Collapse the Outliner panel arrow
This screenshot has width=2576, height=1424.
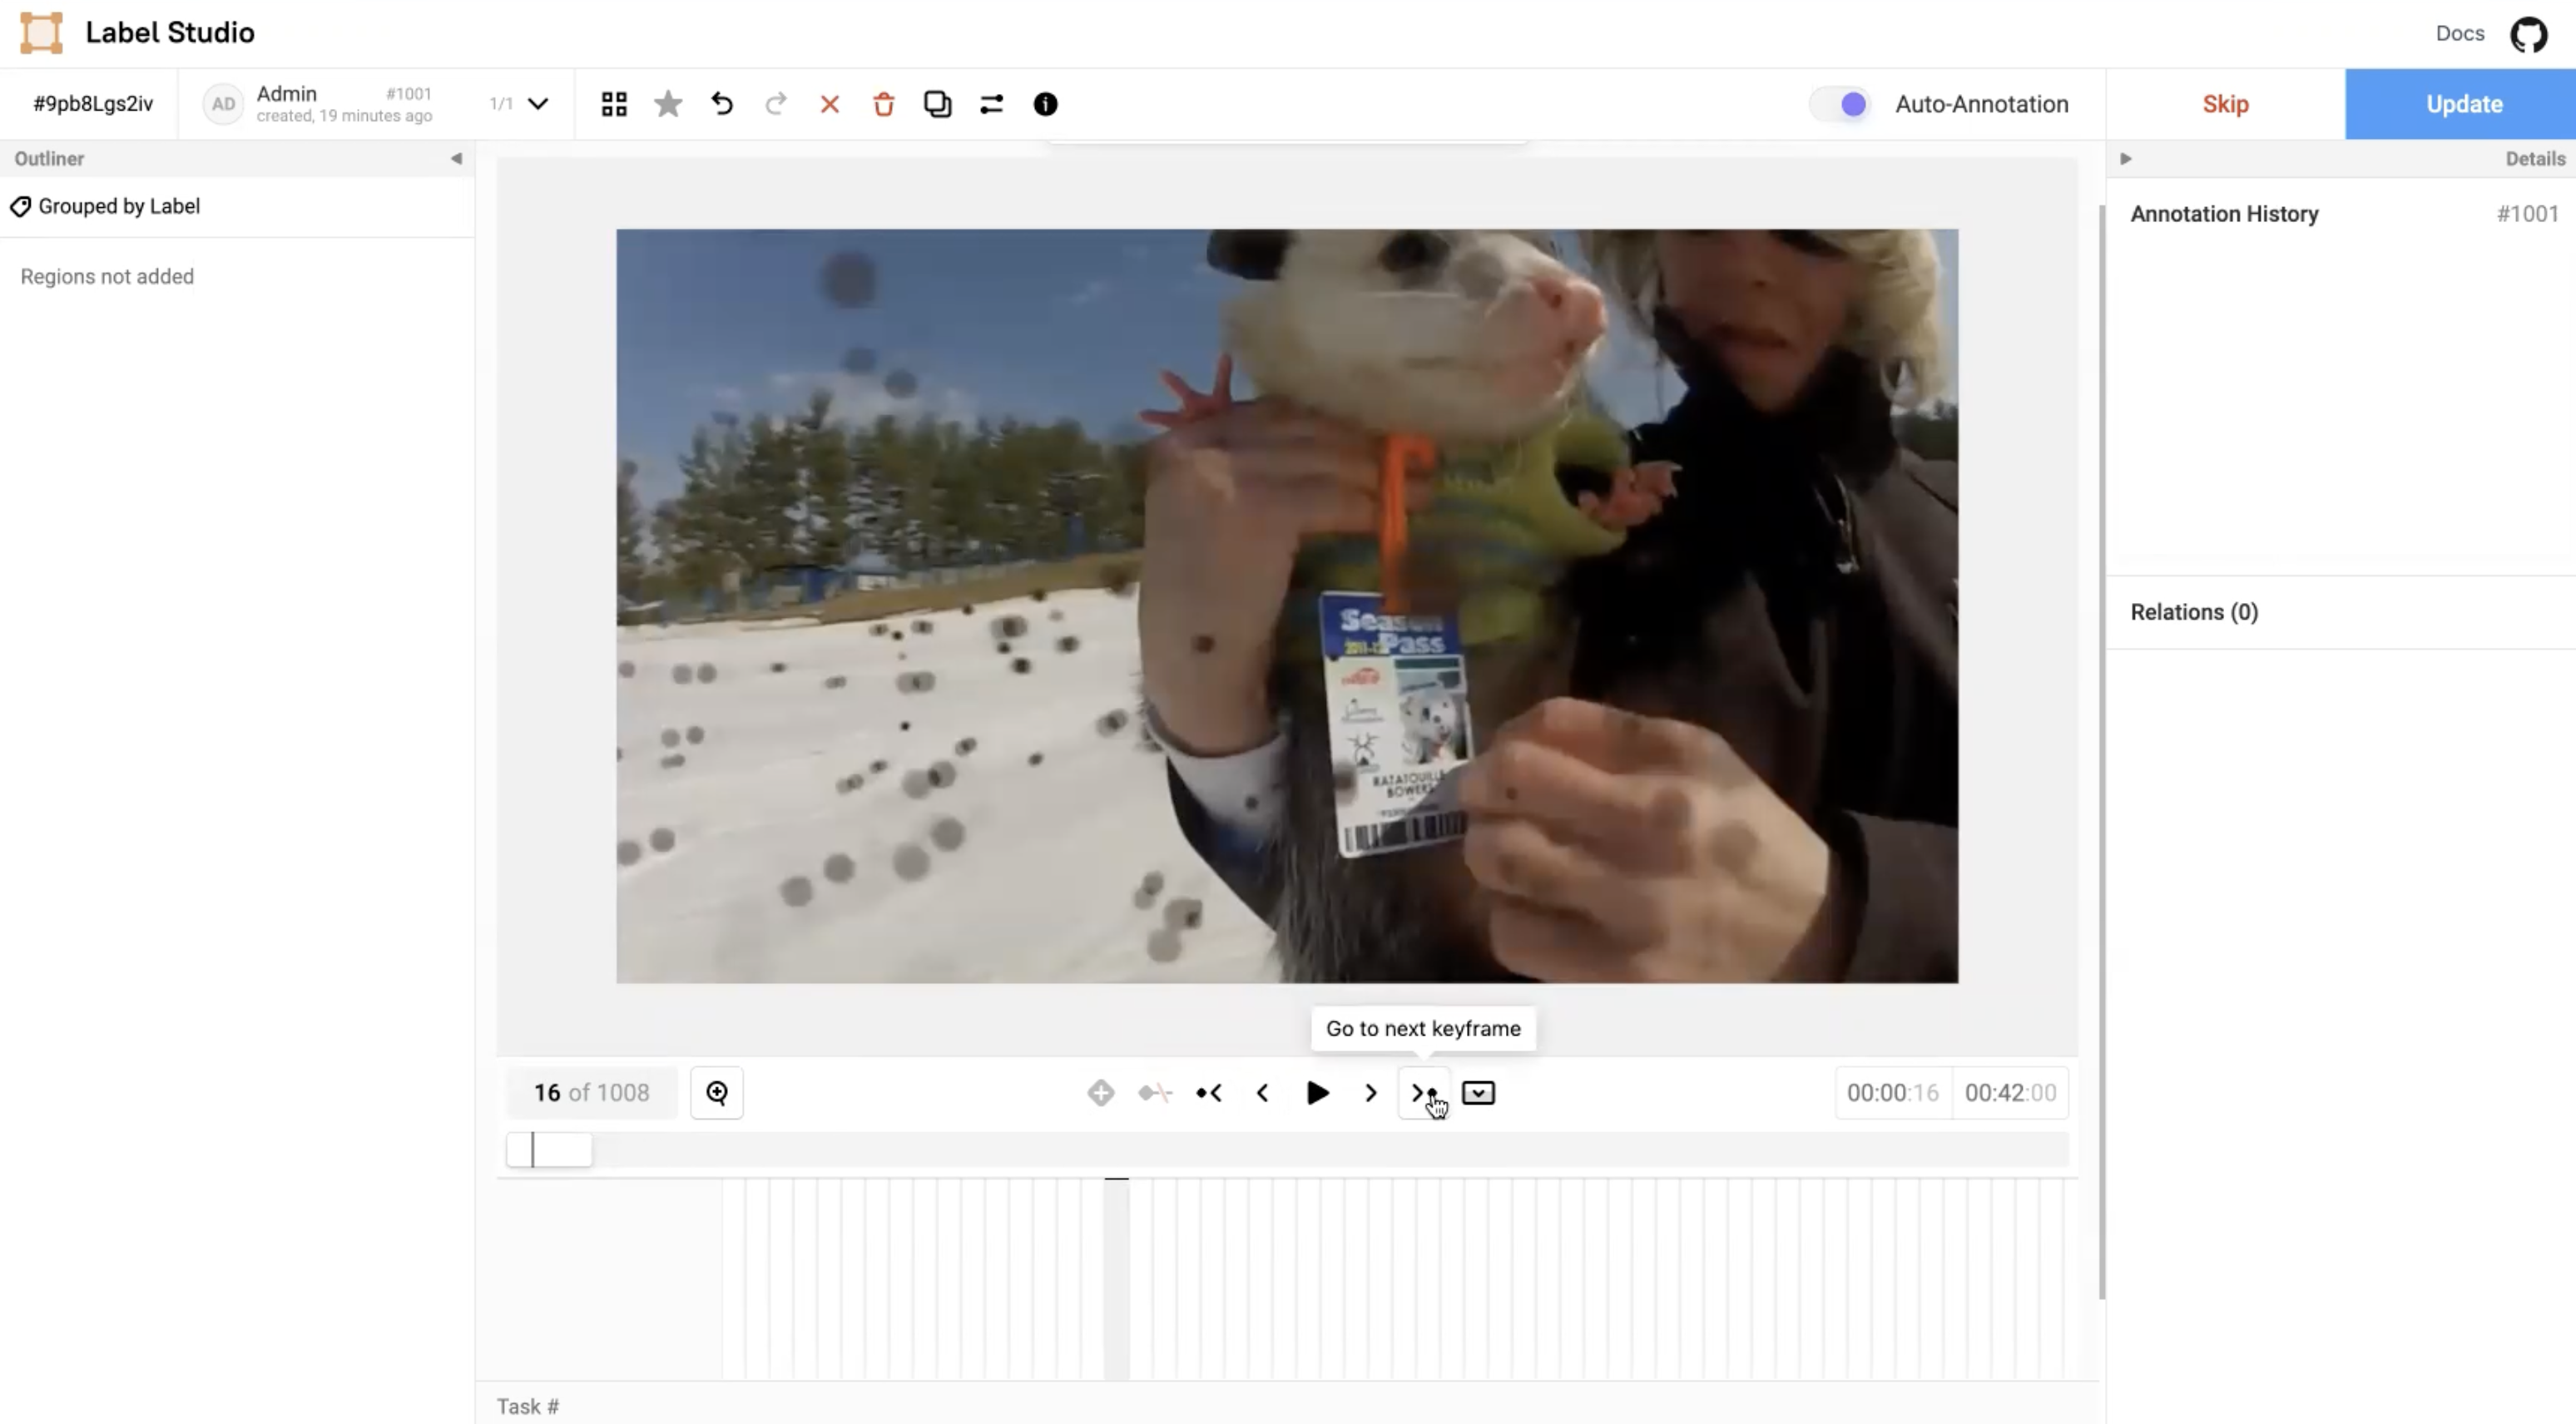tap(456, 158)
